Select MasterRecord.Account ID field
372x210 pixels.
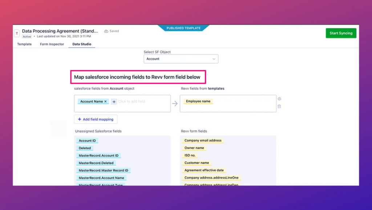(98, 156)
